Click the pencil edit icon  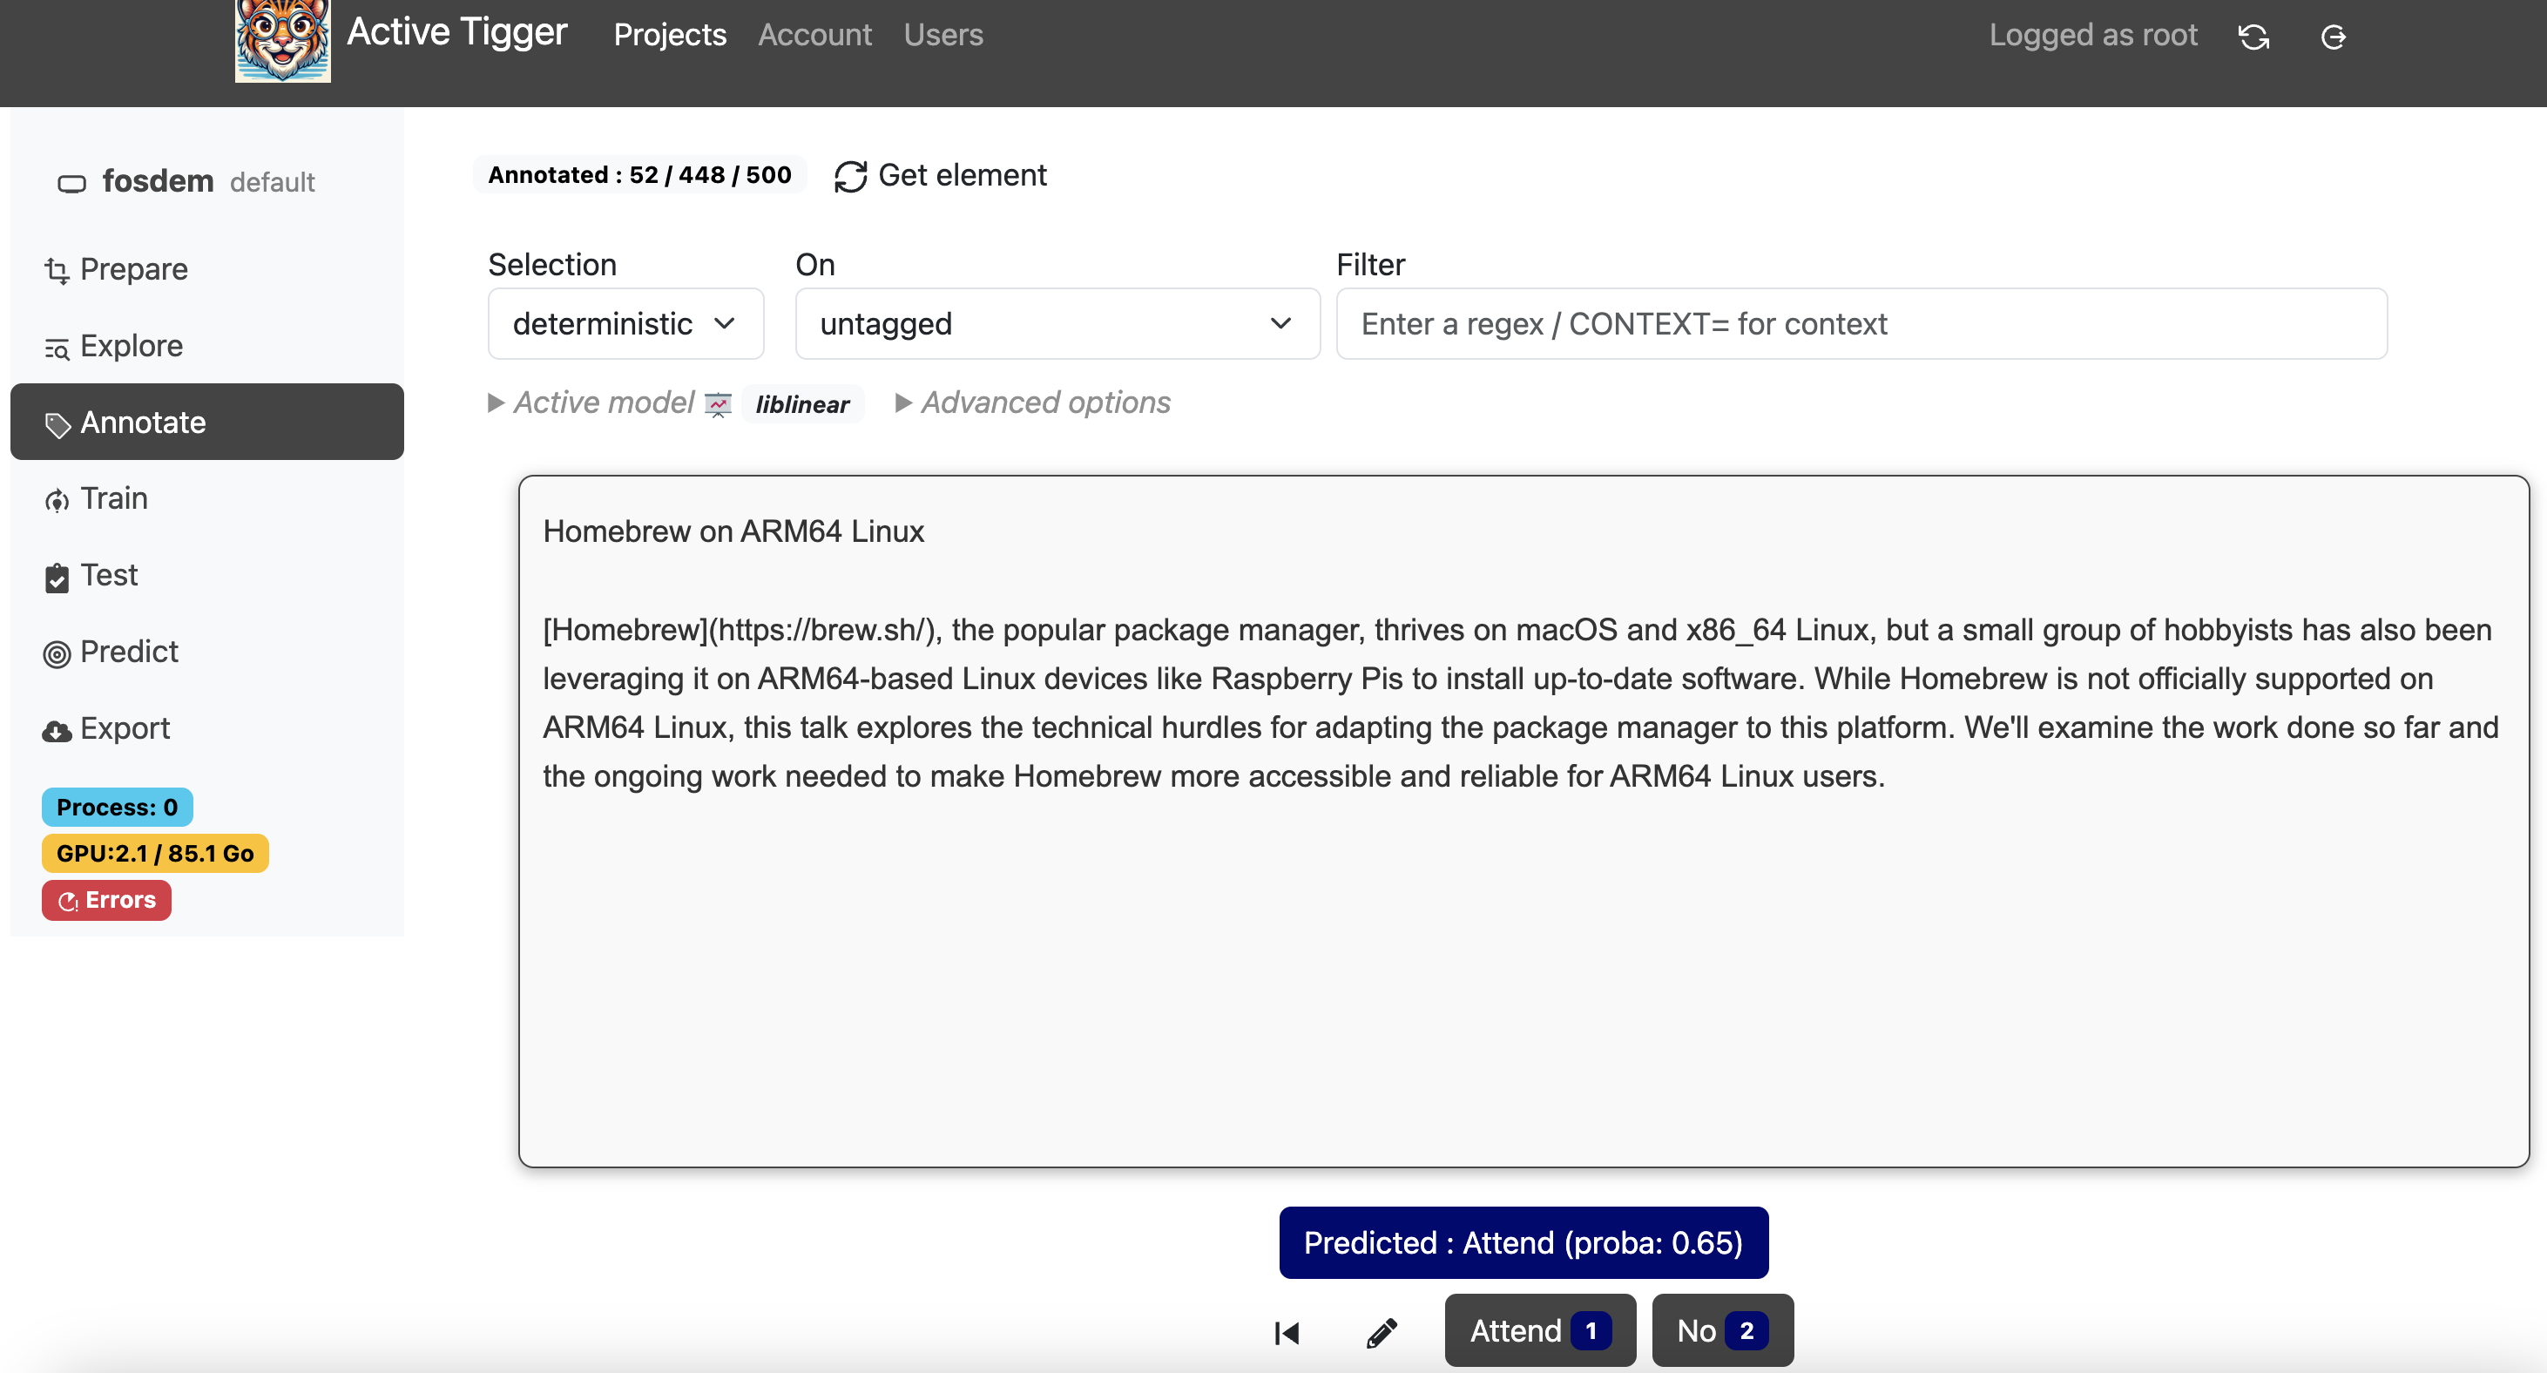point(1382,1332)
